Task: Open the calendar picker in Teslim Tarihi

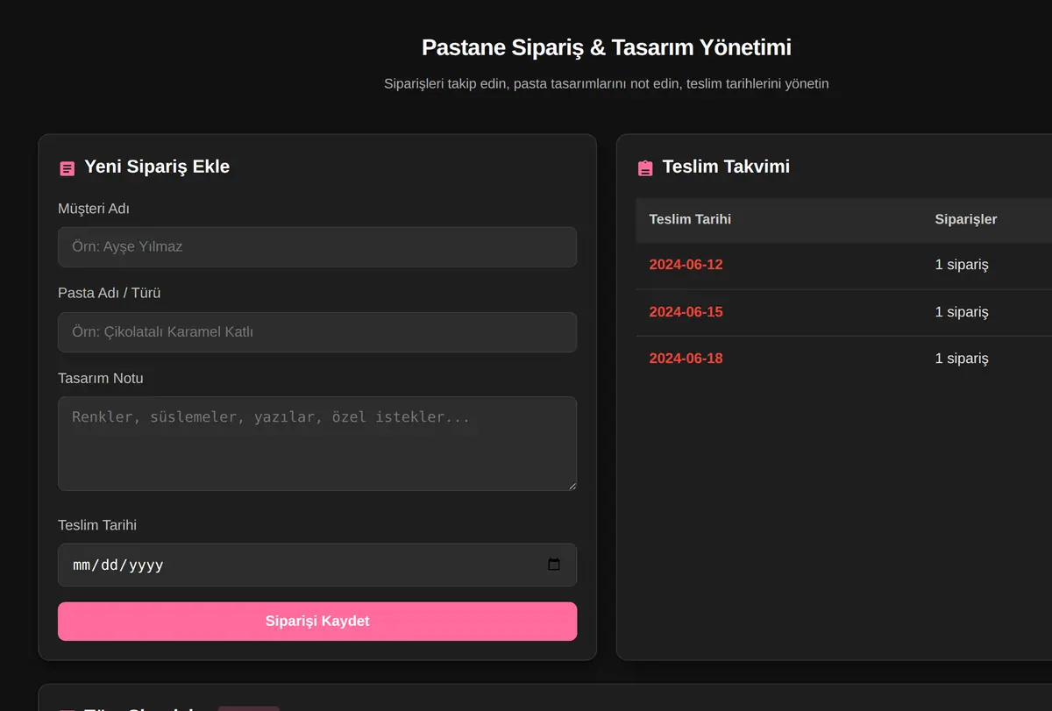Action: pos(554,565)
